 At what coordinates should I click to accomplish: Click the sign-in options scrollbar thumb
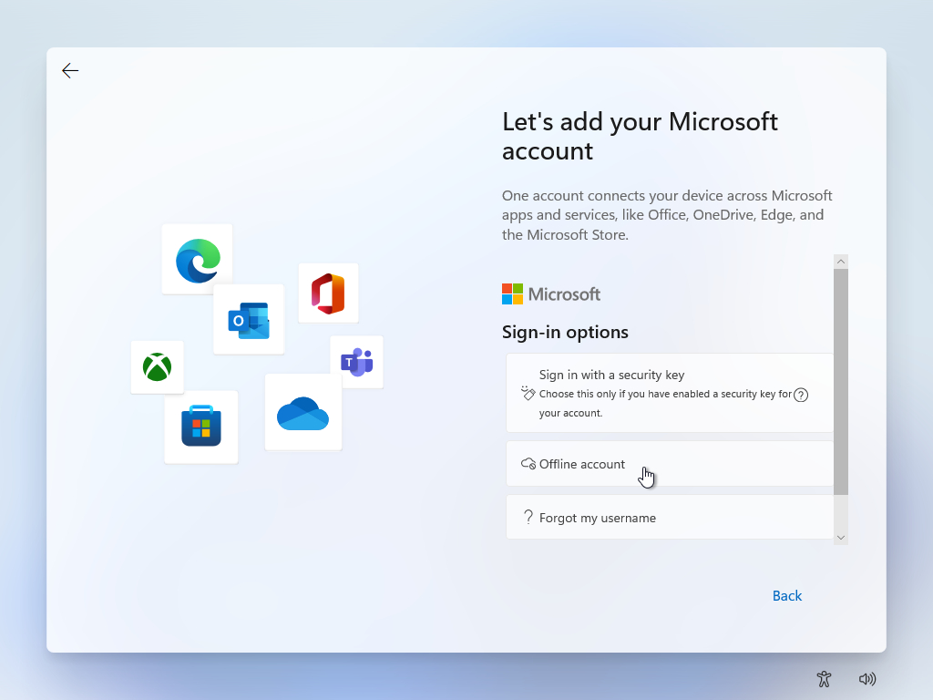tap(841, 383)
